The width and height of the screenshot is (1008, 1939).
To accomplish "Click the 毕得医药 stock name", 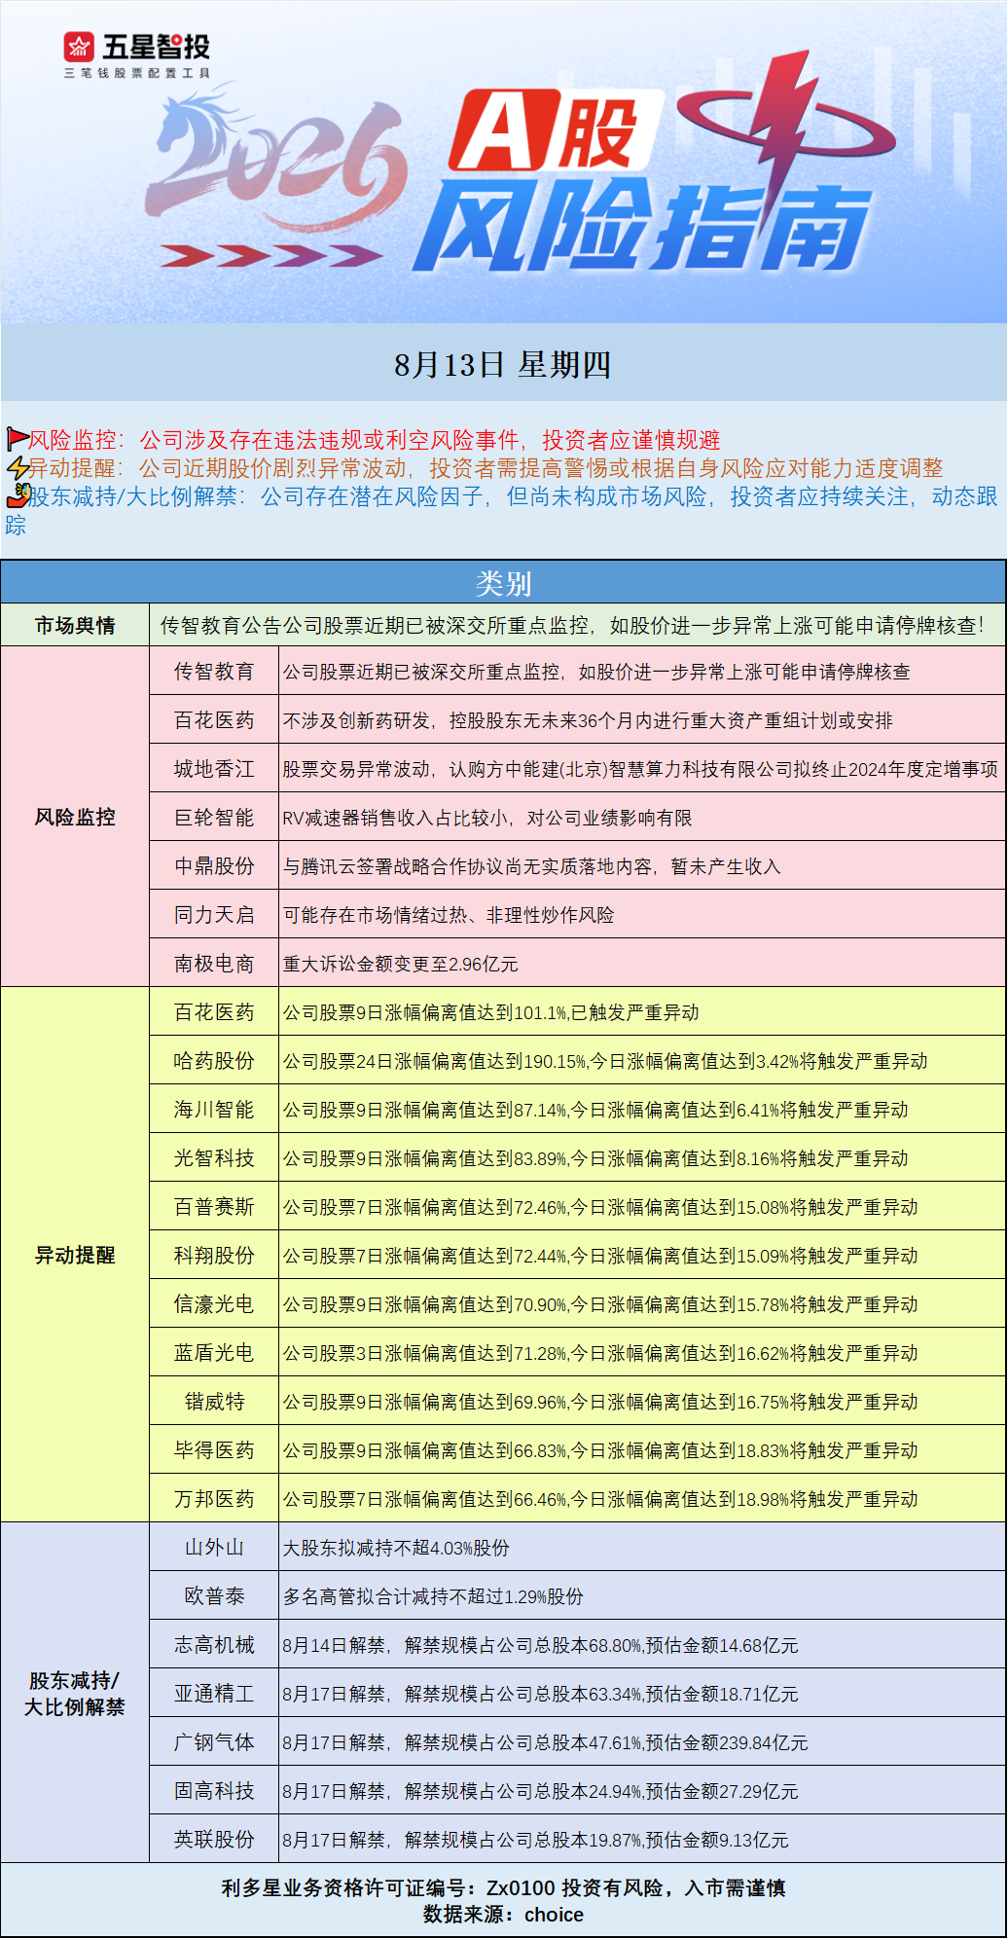I will click(214, 1449).
